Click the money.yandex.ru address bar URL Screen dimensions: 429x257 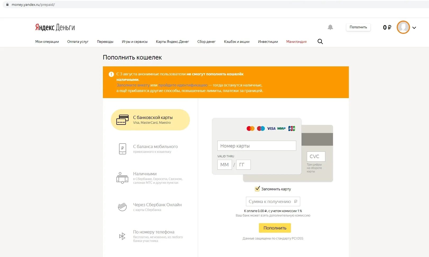(33, 4)
